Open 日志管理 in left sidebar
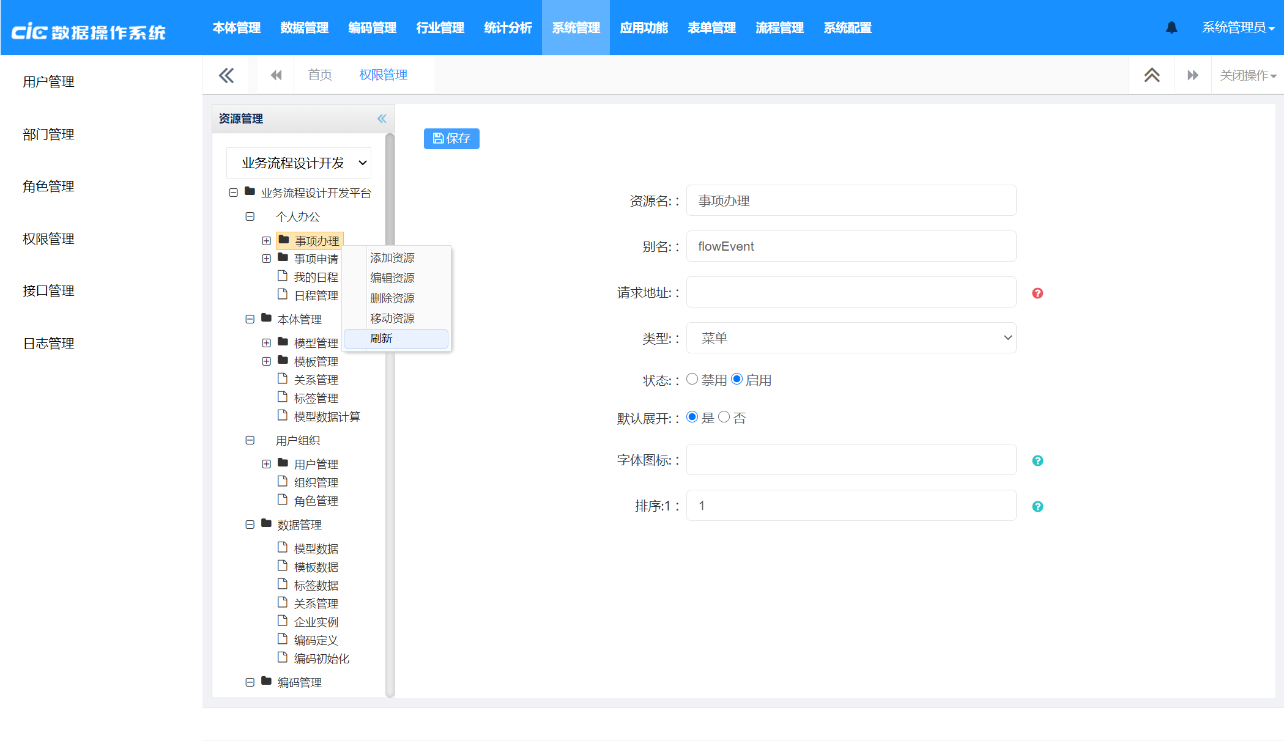 point(48,344)
